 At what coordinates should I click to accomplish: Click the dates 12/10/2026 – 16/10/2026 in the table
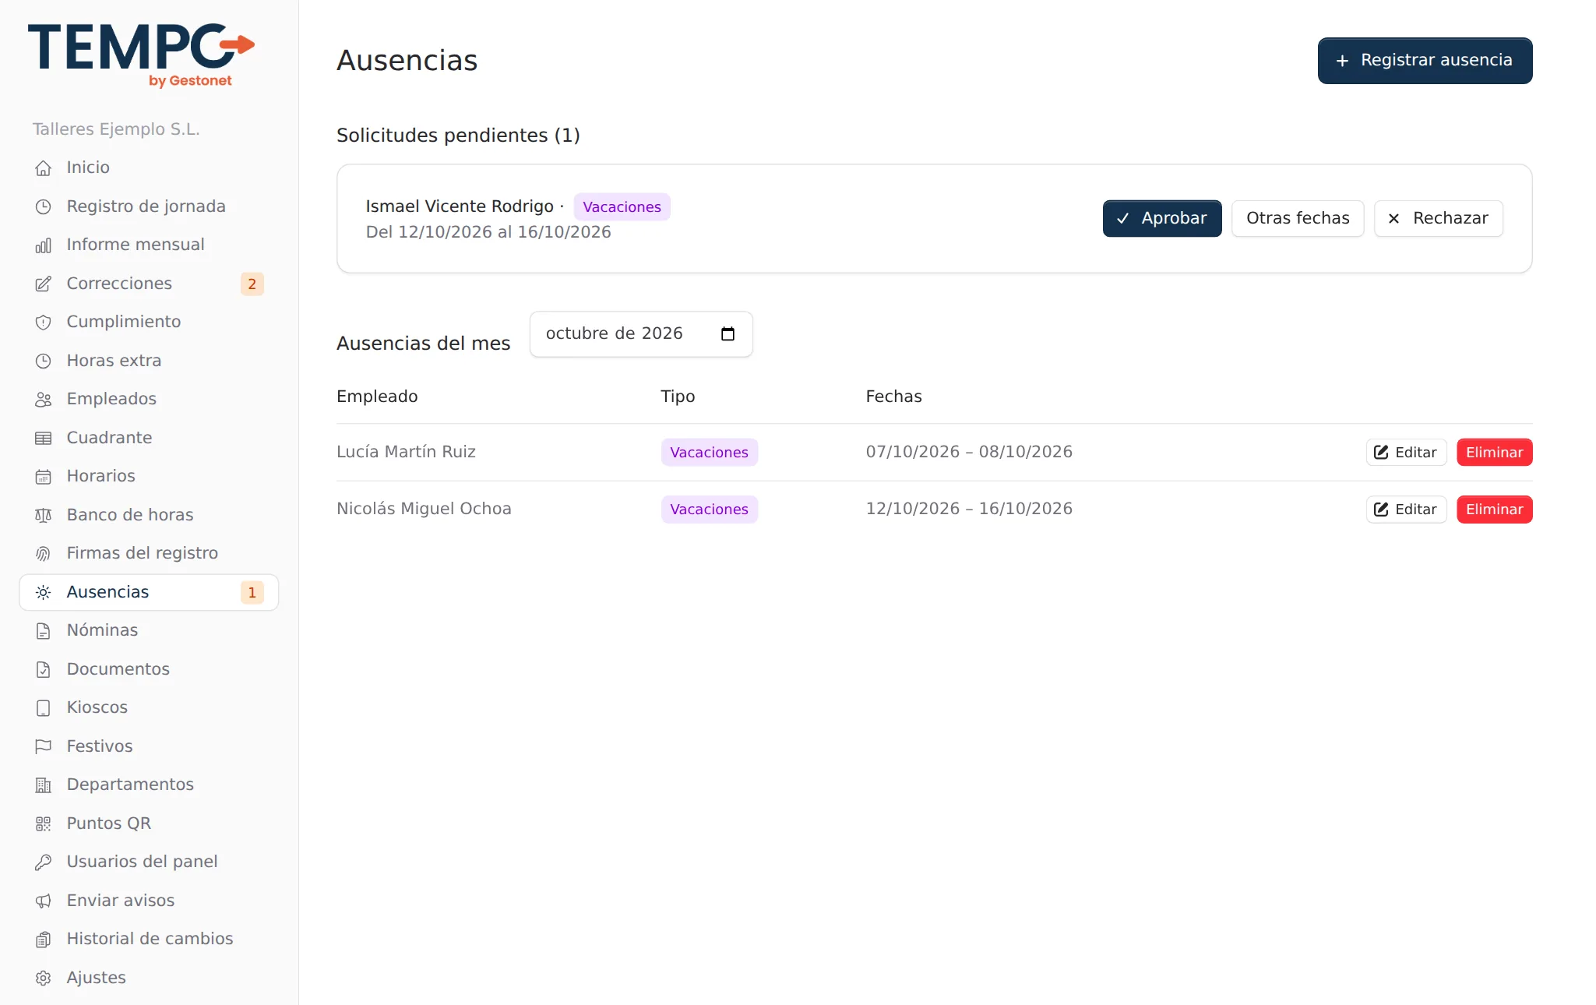point(968,509)
